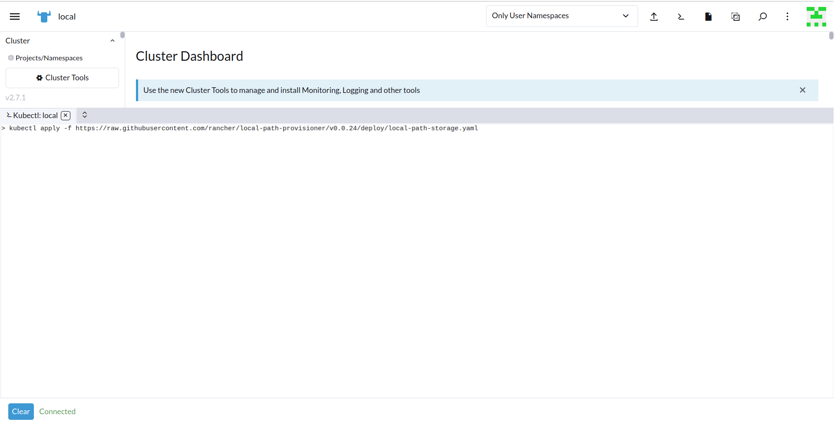Click the Connected status text
Image resolution: width=834 pixels, height=422 pixels.
[x=57, y=411]
